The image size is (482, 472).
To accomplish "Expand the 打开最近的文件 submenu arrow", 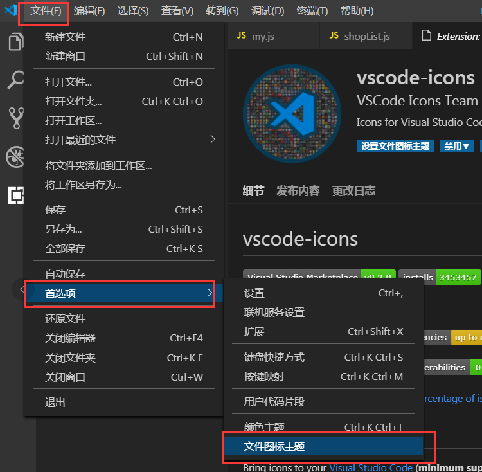I will tap(213, 140).
